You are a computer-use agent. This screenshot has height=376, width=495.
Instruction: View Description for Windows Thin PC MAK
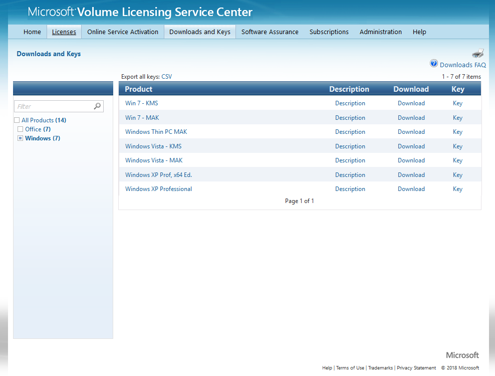click(x=350, y=132)
